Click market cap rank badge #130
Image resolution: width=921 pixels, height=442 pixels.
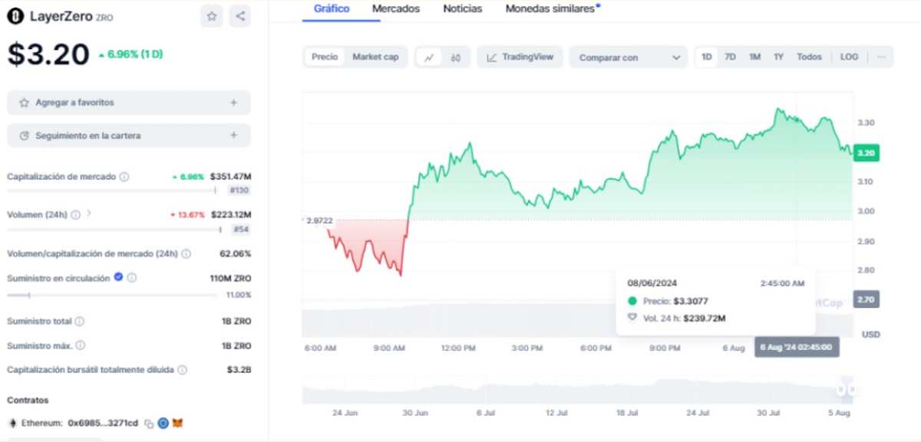point(239,190)
